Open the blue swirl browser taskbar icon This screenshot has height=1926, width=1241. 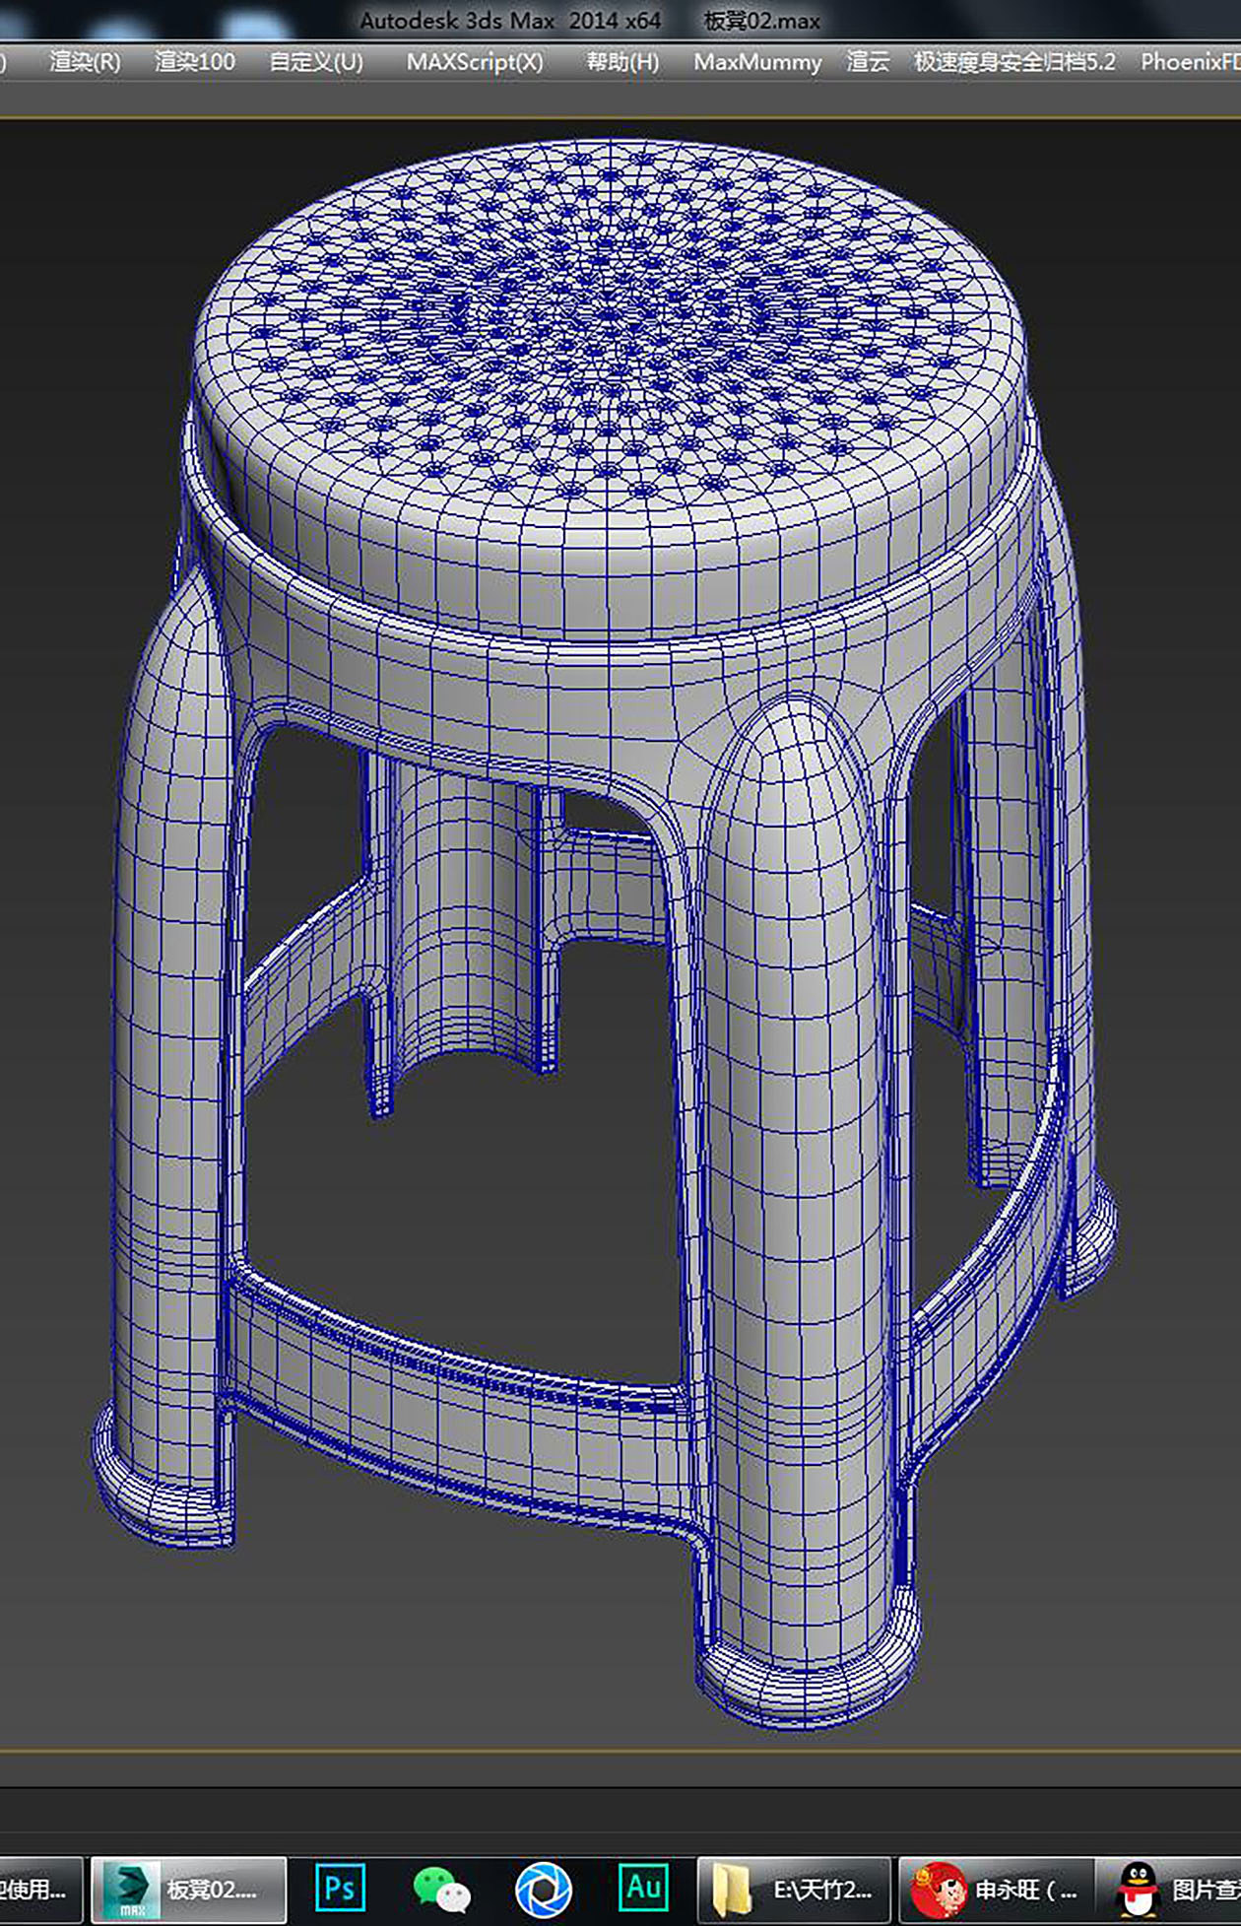[x=544, y=1890]
